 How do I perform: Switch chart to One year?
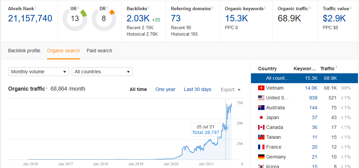pos(165,89)
